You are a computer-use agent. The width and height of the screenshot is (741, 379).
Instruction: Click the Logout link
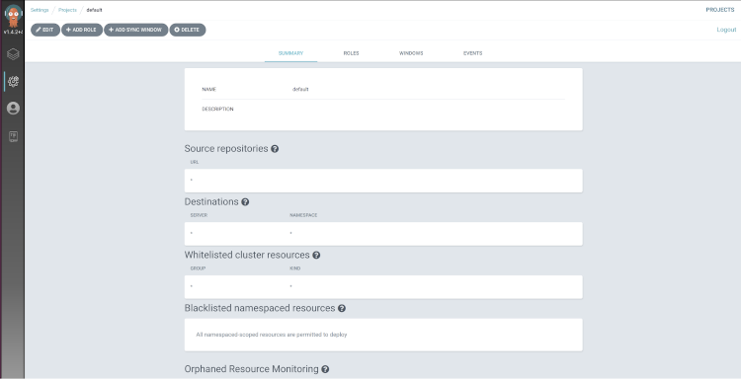pyautogui.click(x=726, y=30)
